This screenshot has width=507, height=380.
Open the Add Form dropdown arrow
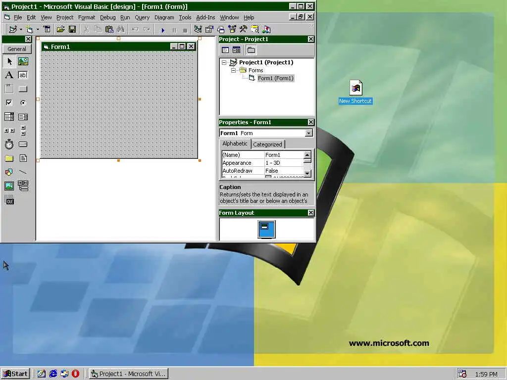click(x=38, y=30)
